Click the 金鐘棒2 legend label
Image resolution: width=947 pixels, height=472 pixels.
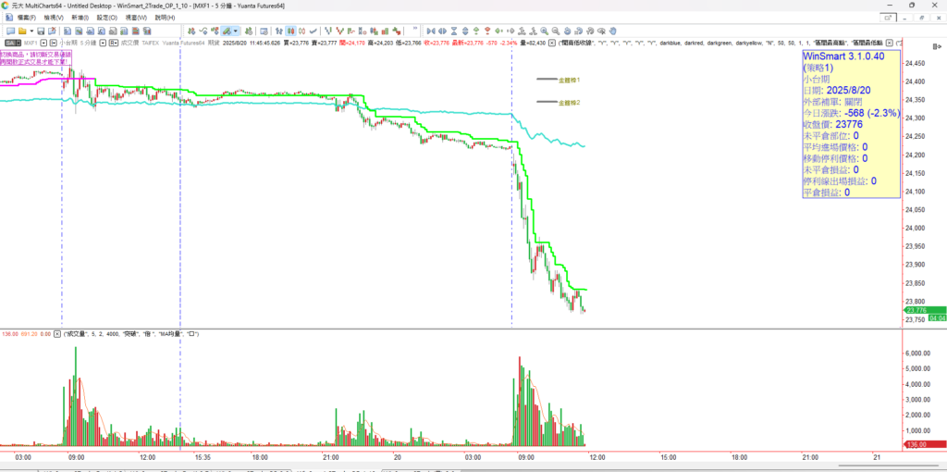569,102
